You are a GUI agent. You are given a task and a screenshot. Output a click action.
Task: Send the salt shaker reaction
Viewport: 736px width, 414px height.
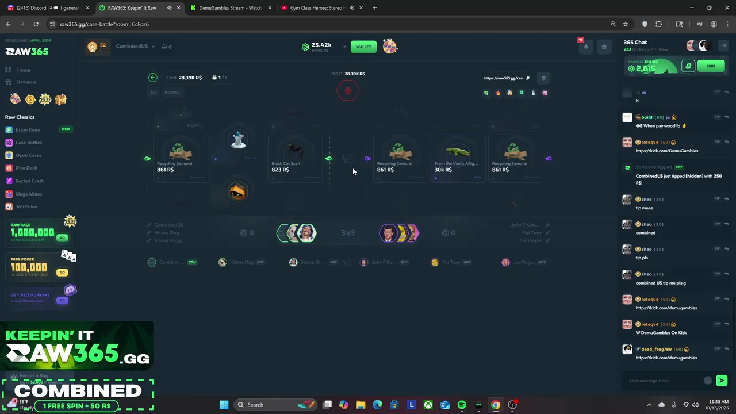point(533,93)
